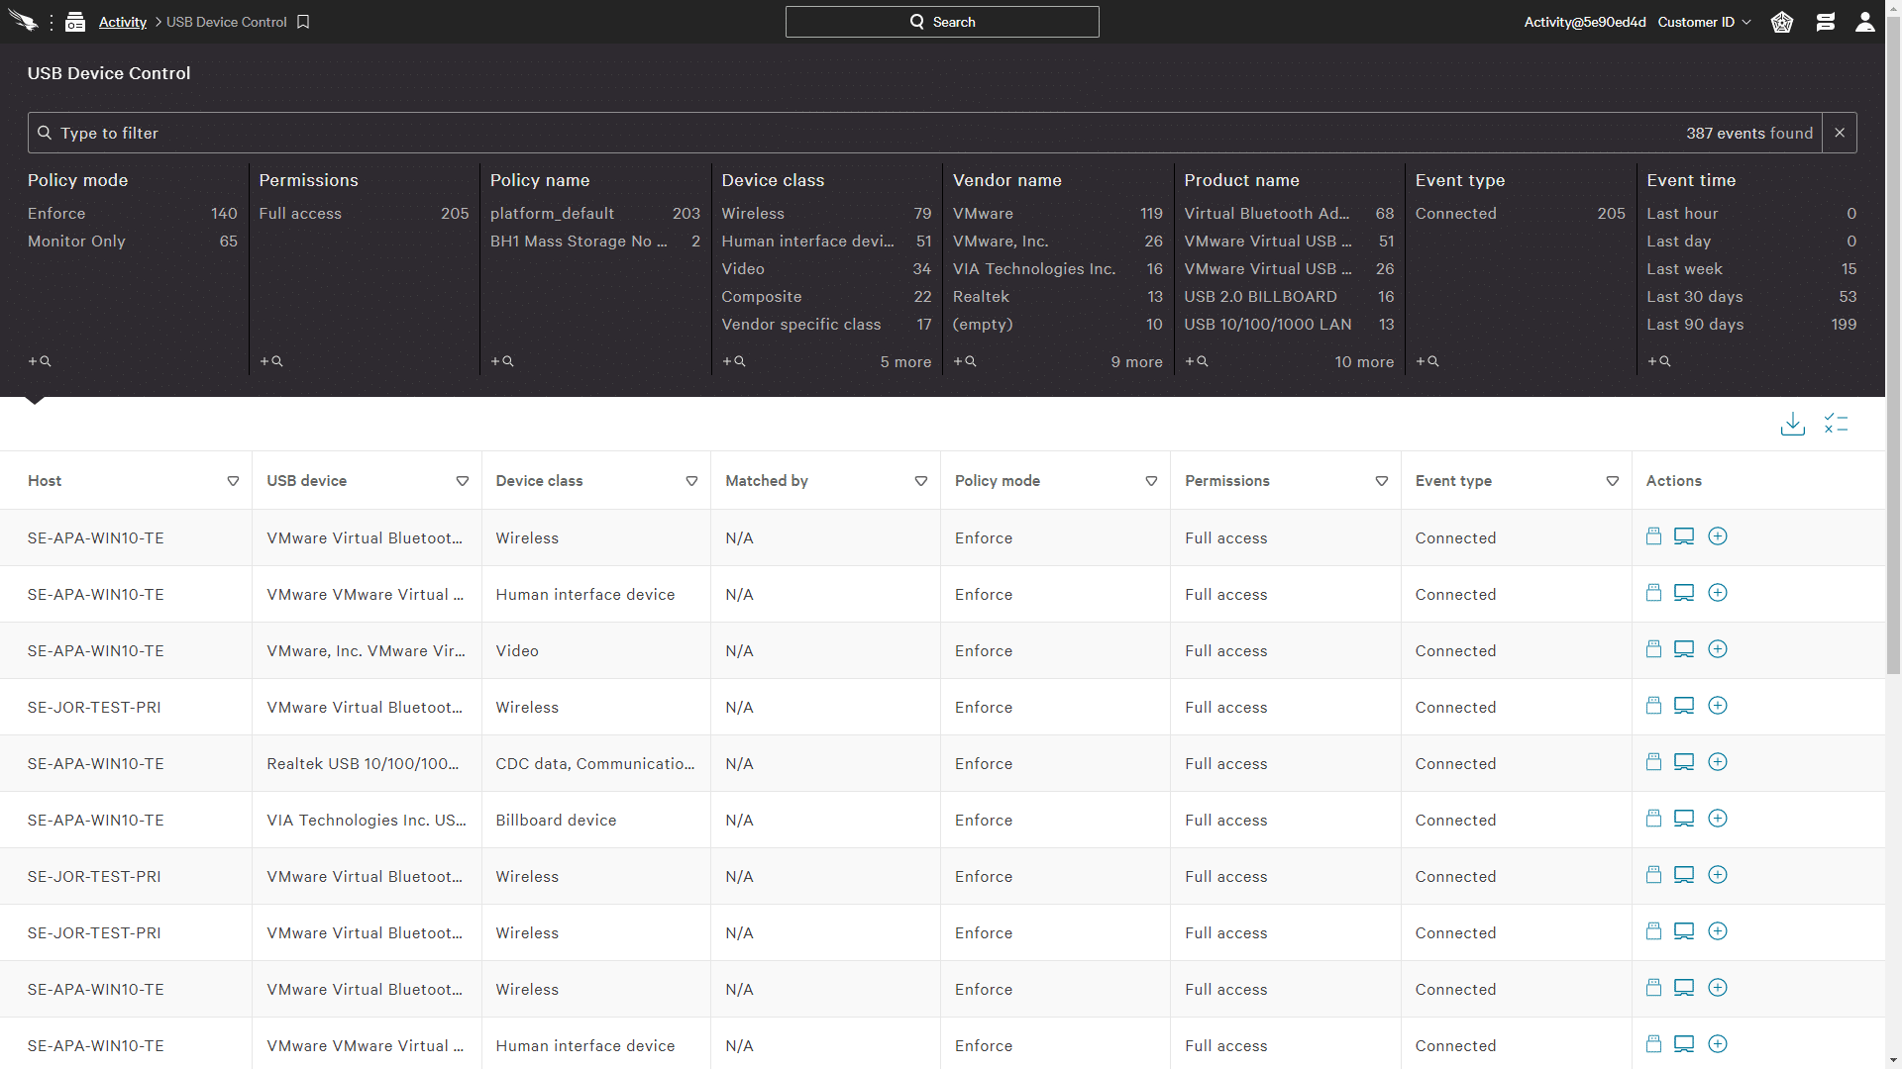Screen dimensions: 1902x1069
Task: Click the plus action in first SE-APA-WIN10-TE row
Action: [1718, 536]
